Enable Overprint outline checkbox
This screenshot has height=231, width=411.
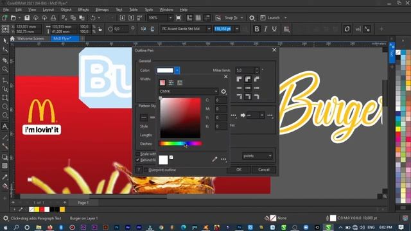pyautogui.click(x=146, y=170)
